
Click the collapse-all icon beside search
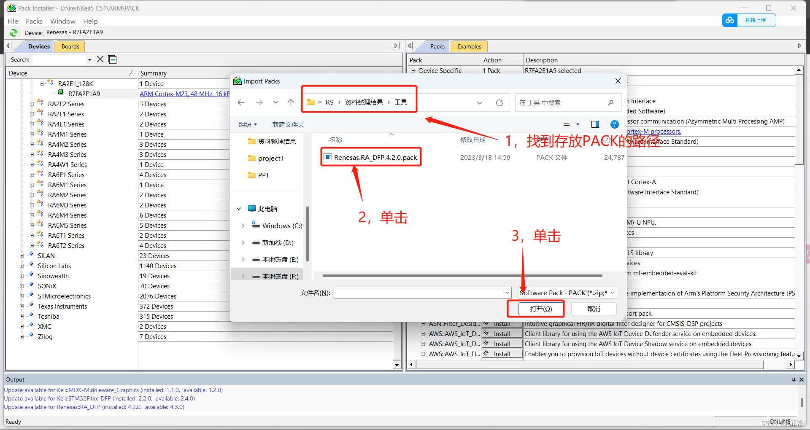[112, 59]
